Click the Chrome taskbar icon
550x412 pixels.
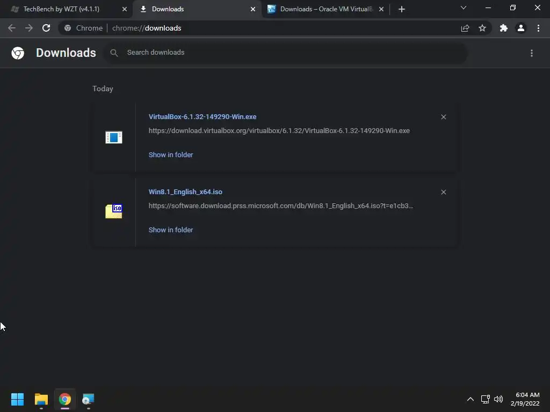65,399
